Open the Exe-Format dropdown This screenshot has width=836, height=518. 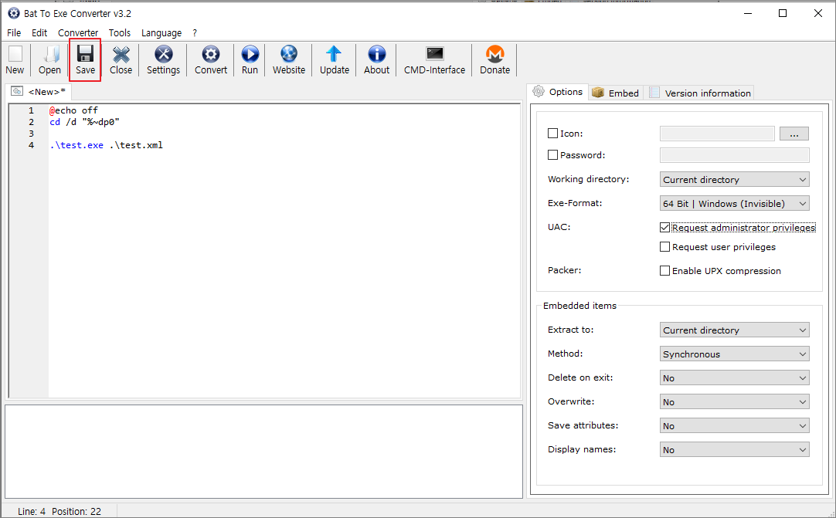coord(734,204)
